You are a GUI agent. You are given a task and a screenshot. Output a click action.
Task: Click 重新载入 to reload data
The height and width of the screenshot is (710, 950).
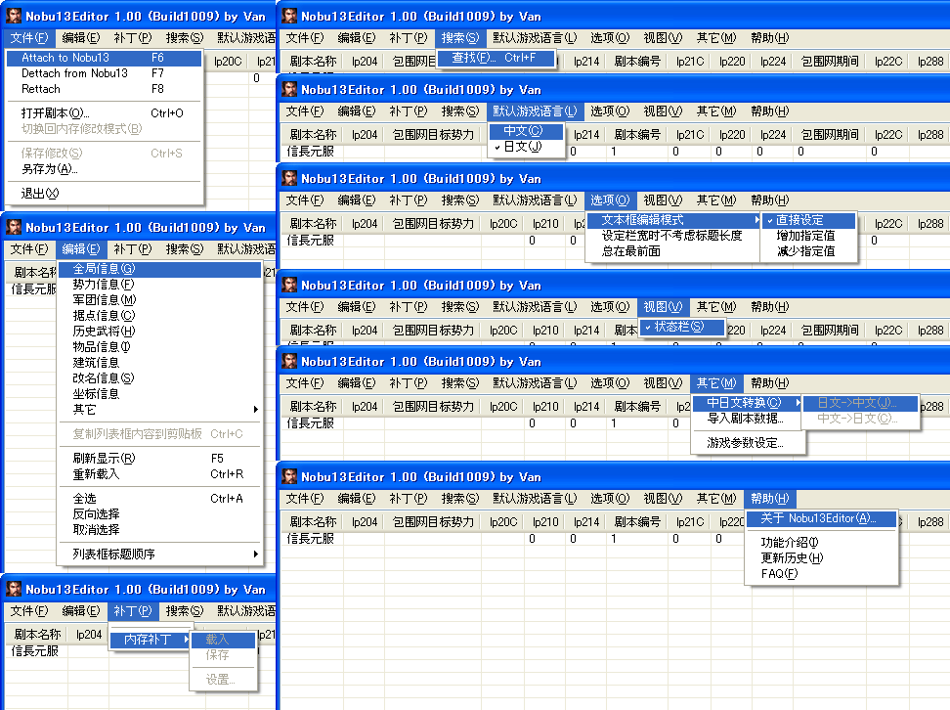[160, 474]
